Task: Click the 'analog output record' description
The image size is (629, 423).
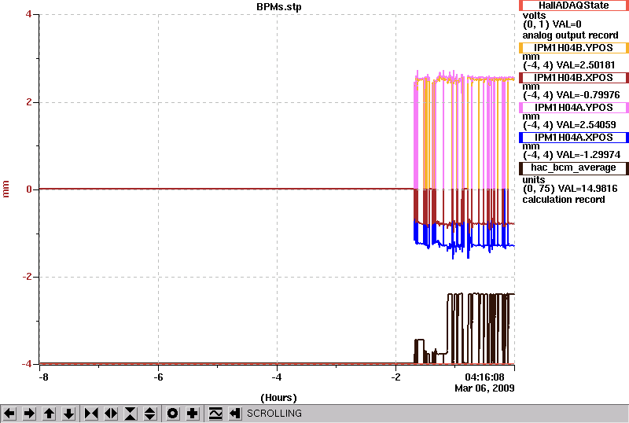Action: click(571, 35)
